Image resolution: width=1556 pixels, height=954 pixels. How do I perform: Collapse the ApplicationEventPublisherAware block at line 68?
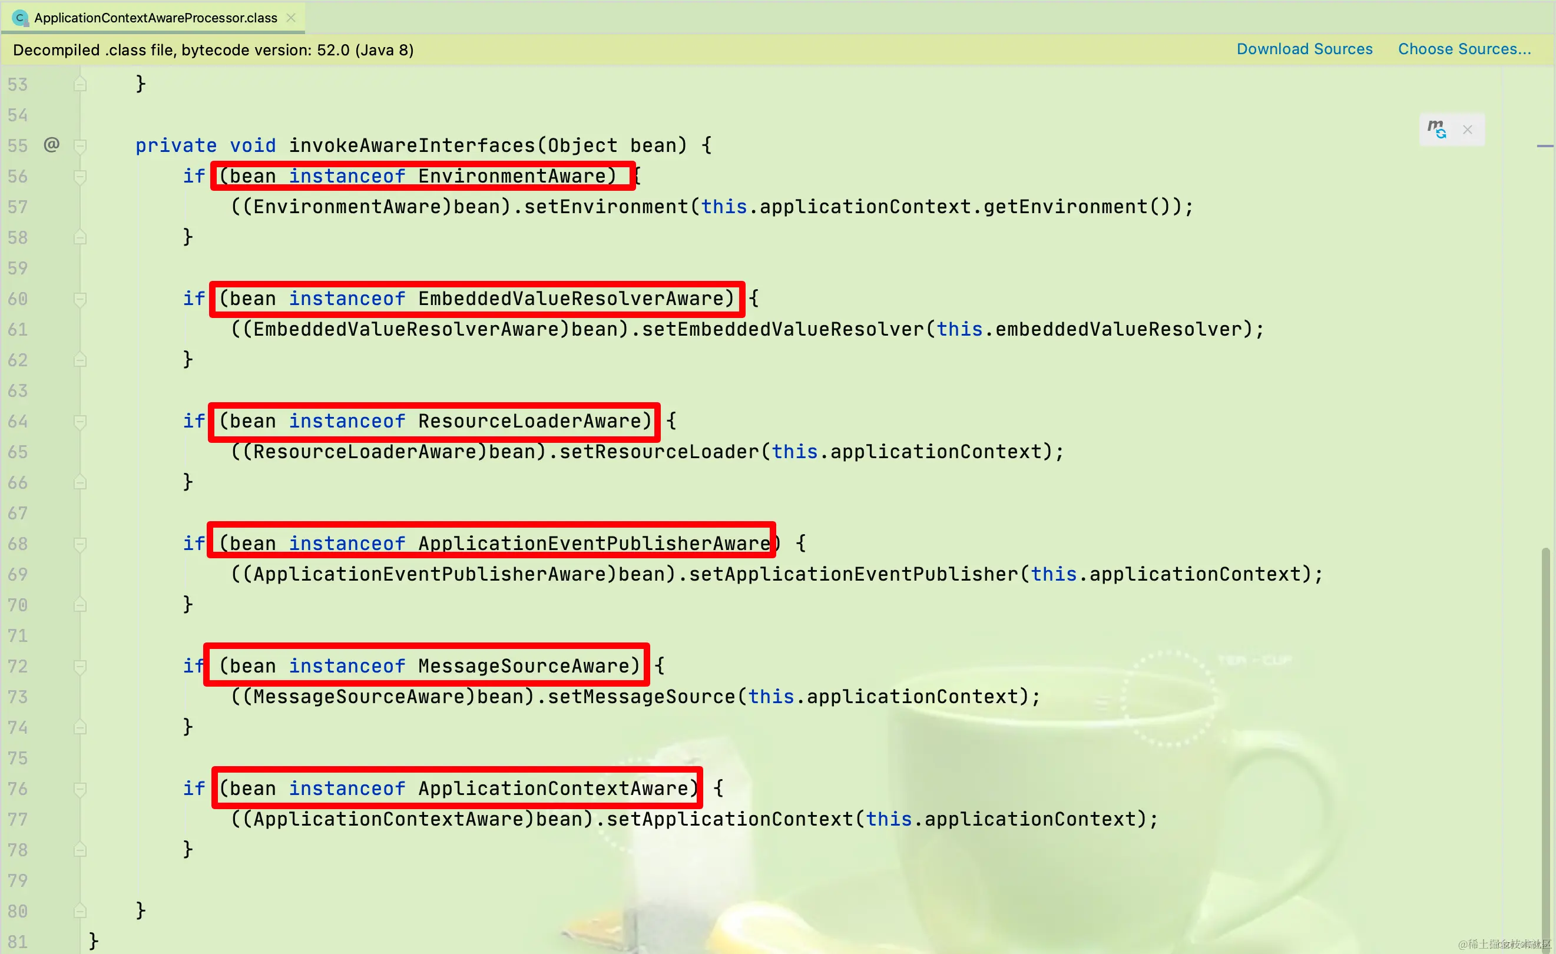pyautogui.click(x=80, y=544)
